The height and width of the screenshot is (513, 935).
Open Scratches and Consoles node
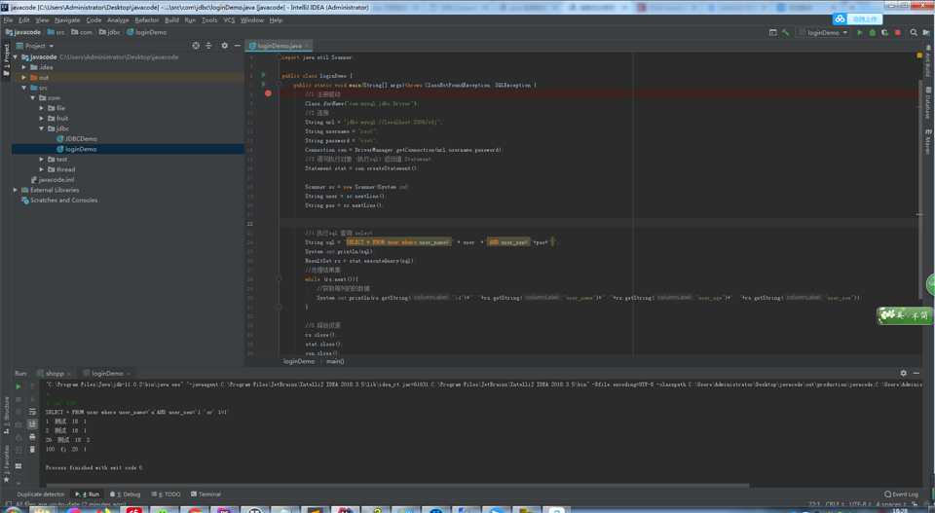(59, 201)
